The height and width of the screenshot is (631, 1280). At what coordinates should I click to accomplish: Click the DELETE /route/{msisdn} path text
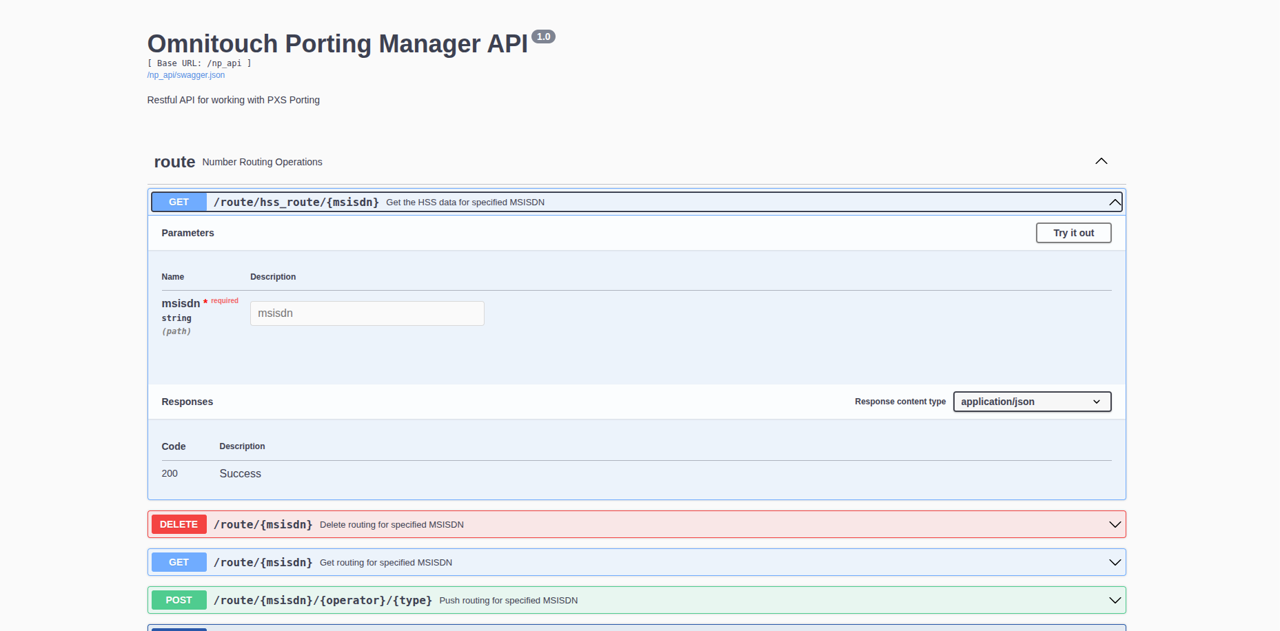(x=263, y=524)
